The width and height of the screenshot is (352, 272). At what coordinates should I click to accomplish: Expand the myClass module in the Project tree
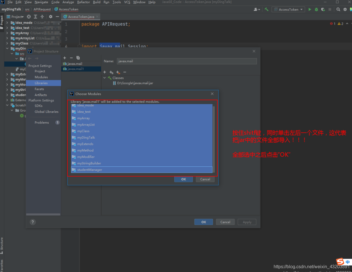pos(7,43)
